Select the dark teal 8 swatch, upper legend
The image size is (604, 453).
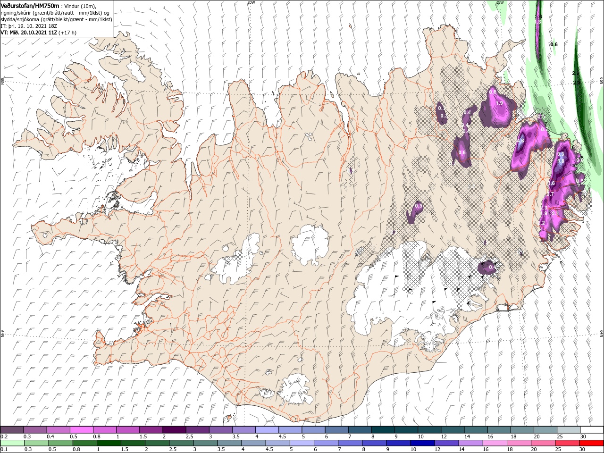(382, 430)
